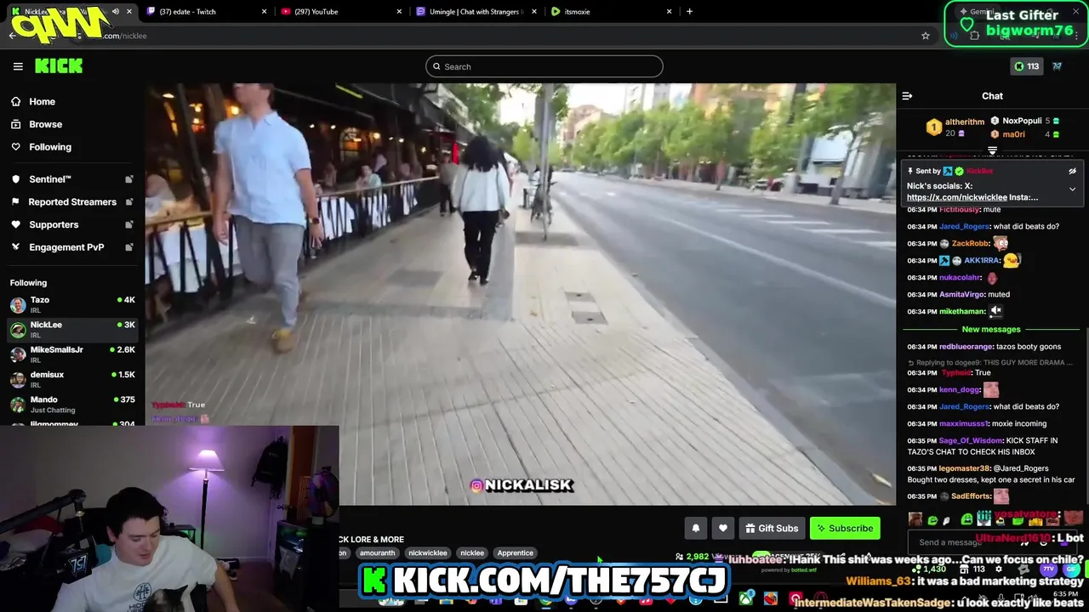
Task: Click NoxPopuli in gifter leaderboard
Action: click(1022, 121)
